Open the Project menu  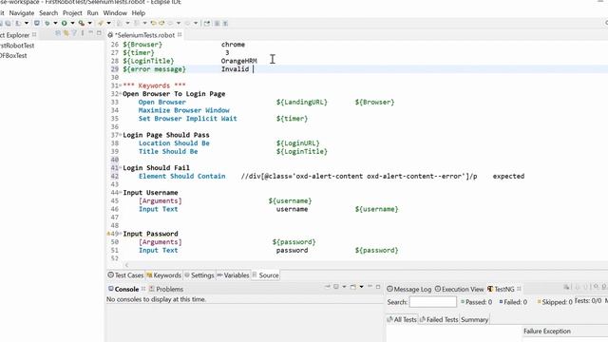coord(72,12)
